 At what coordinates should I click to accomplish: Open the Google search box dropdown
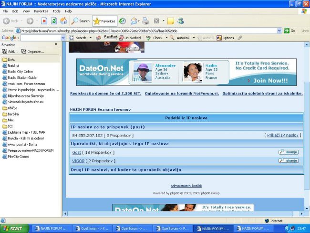63,38
